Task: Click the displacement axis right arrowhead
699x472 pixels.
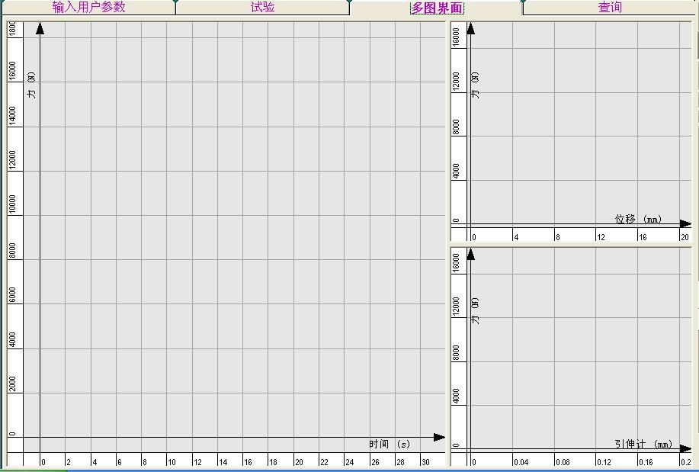Action: 685,224
